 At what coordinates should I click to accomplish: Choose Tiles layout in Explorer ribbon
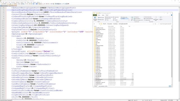107,20
